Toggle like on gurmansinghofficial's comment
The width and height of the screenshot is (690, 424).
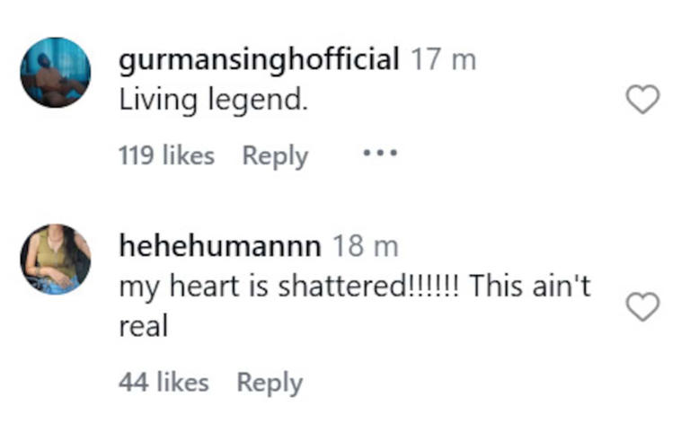[x=641, y=101]
